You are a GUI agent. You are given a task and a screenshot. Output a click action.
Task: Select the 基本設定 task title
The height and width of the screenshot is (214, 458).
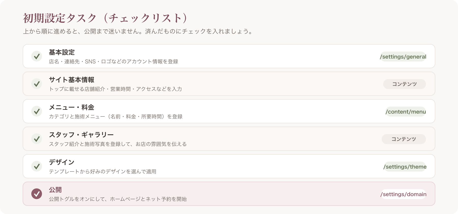62,52
